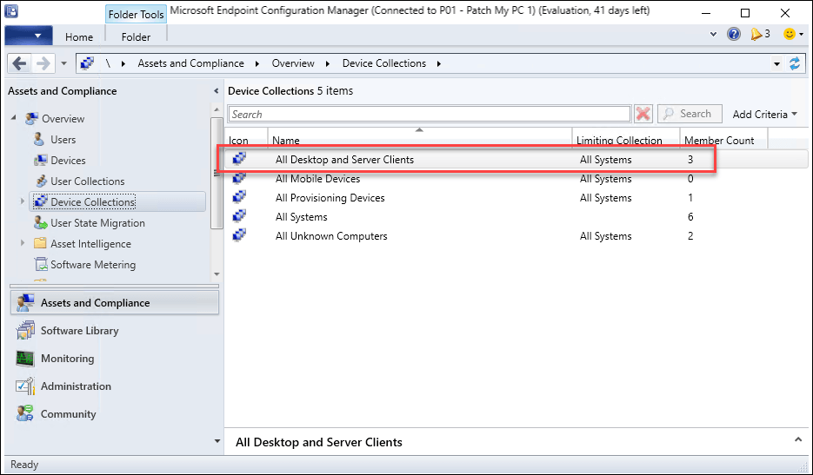Collapse the ribbon using the chevron
The width and height of the screenshot is (813, 475).
coord(714,34)
